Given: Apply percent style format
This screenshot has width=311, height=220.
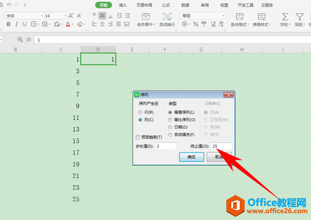Looking at the screenshot, I should [x=196, y=24].
